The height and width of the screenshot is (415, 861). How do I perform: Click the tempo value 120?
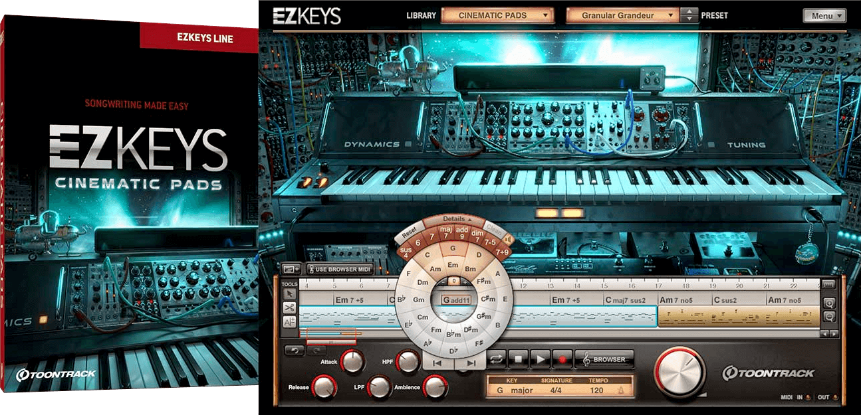click(x=597, y=390)
